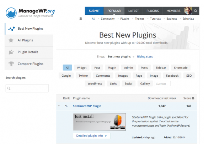Viewport: 214px width, 148px height.
Task: Select the Community category
Action: (x=108, y=19)
